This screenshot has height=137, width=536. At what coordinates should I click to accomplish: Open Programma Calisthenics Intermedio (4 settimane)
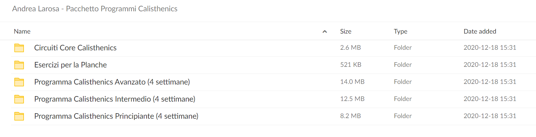click(x=115, y=99)
